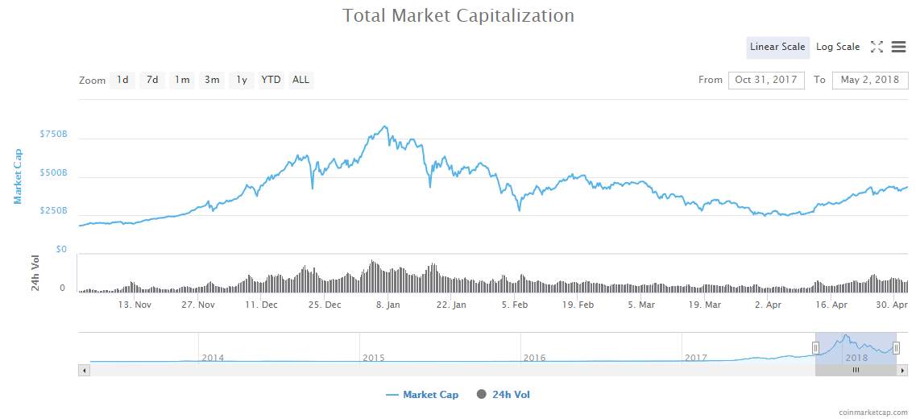The height and width of the screenshot is (419, 916).
Task: Set zoom range to 1m
Action: [182, 80]
